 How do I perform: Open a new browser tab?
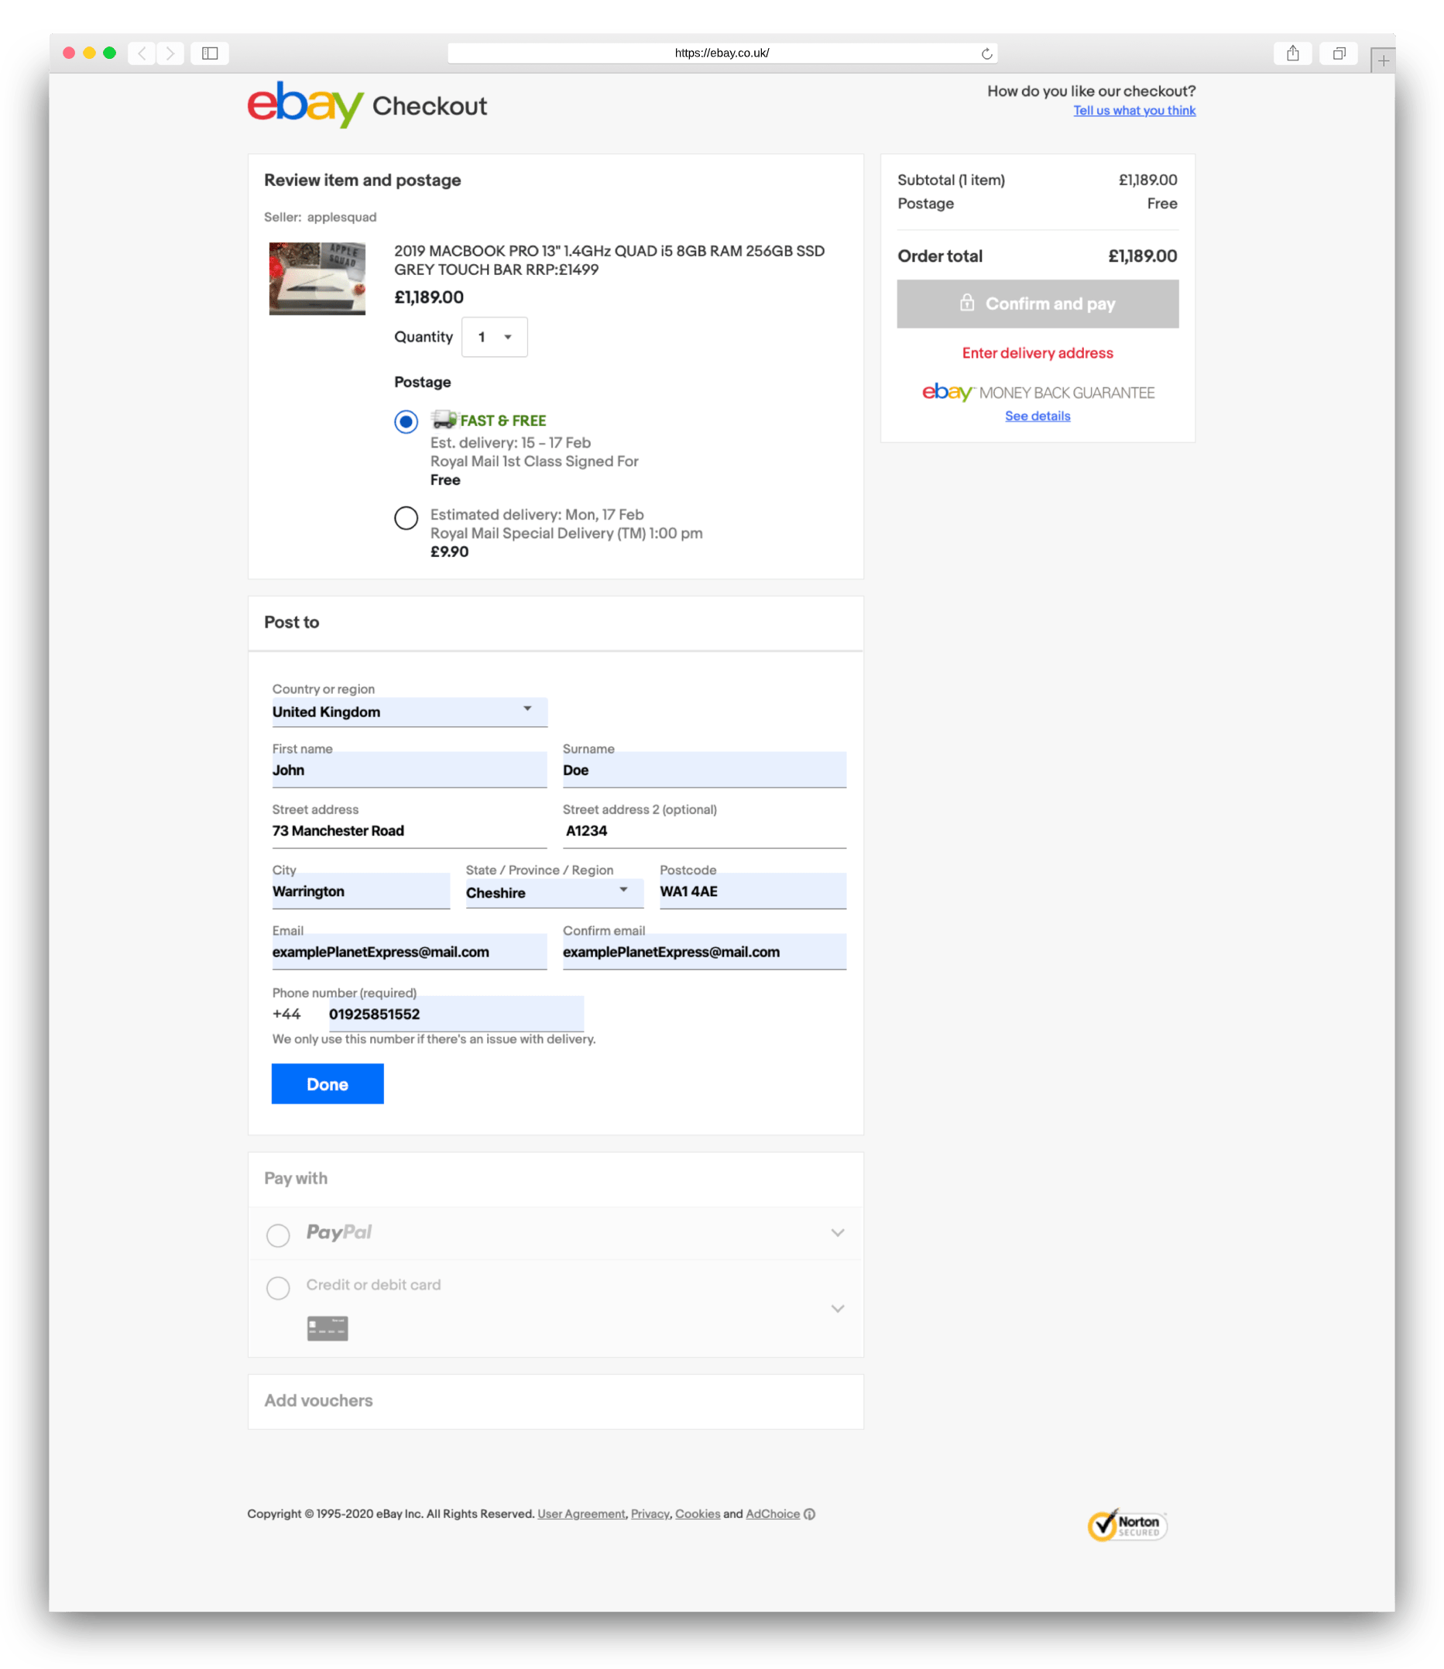pos(1384,59)
